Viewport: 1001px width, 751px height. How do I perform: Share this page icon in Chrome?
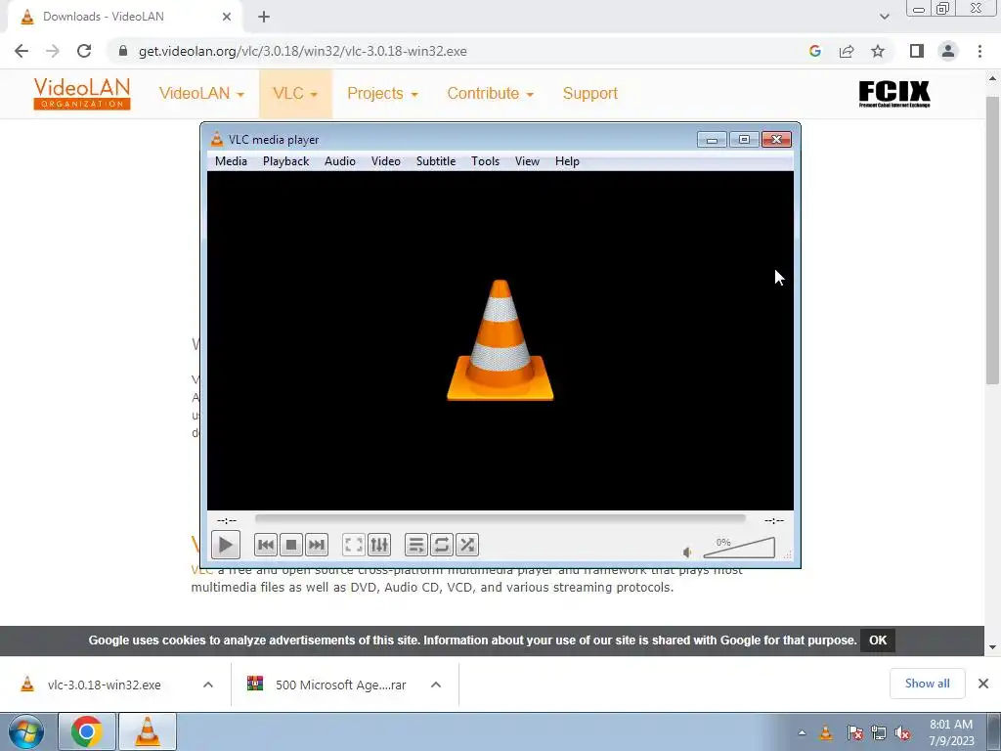(847, 51)
